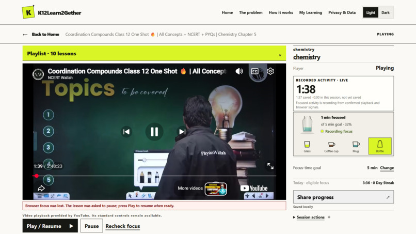The image size is (416, 234).
Task: Click the share arrow icon in video
Action: pos(41,189)
